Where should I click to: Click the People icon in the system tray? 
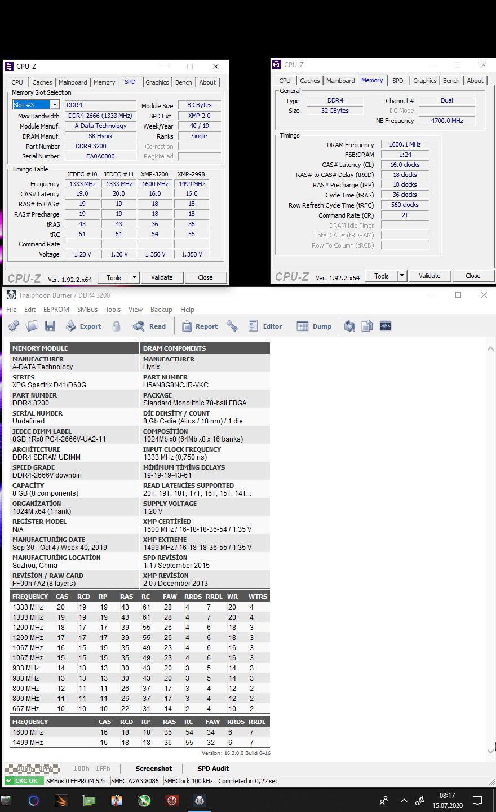point(384,801)
